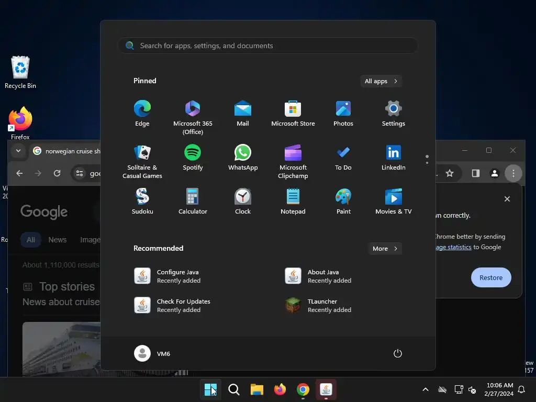Launch Microsoft Clipchamp
Image resolution: width=536 pixels, height=402 pixels.
(x=293, y=161)
